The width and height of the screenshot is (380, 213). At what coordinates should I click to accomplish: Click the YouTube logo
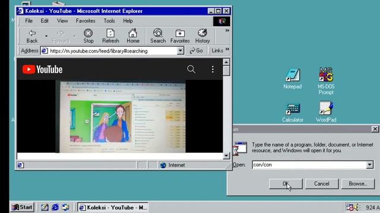(x=42, y=70)
